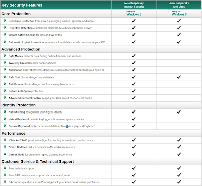Click Internet Security checkmark for Safe Money

click(x=134, y=56)
